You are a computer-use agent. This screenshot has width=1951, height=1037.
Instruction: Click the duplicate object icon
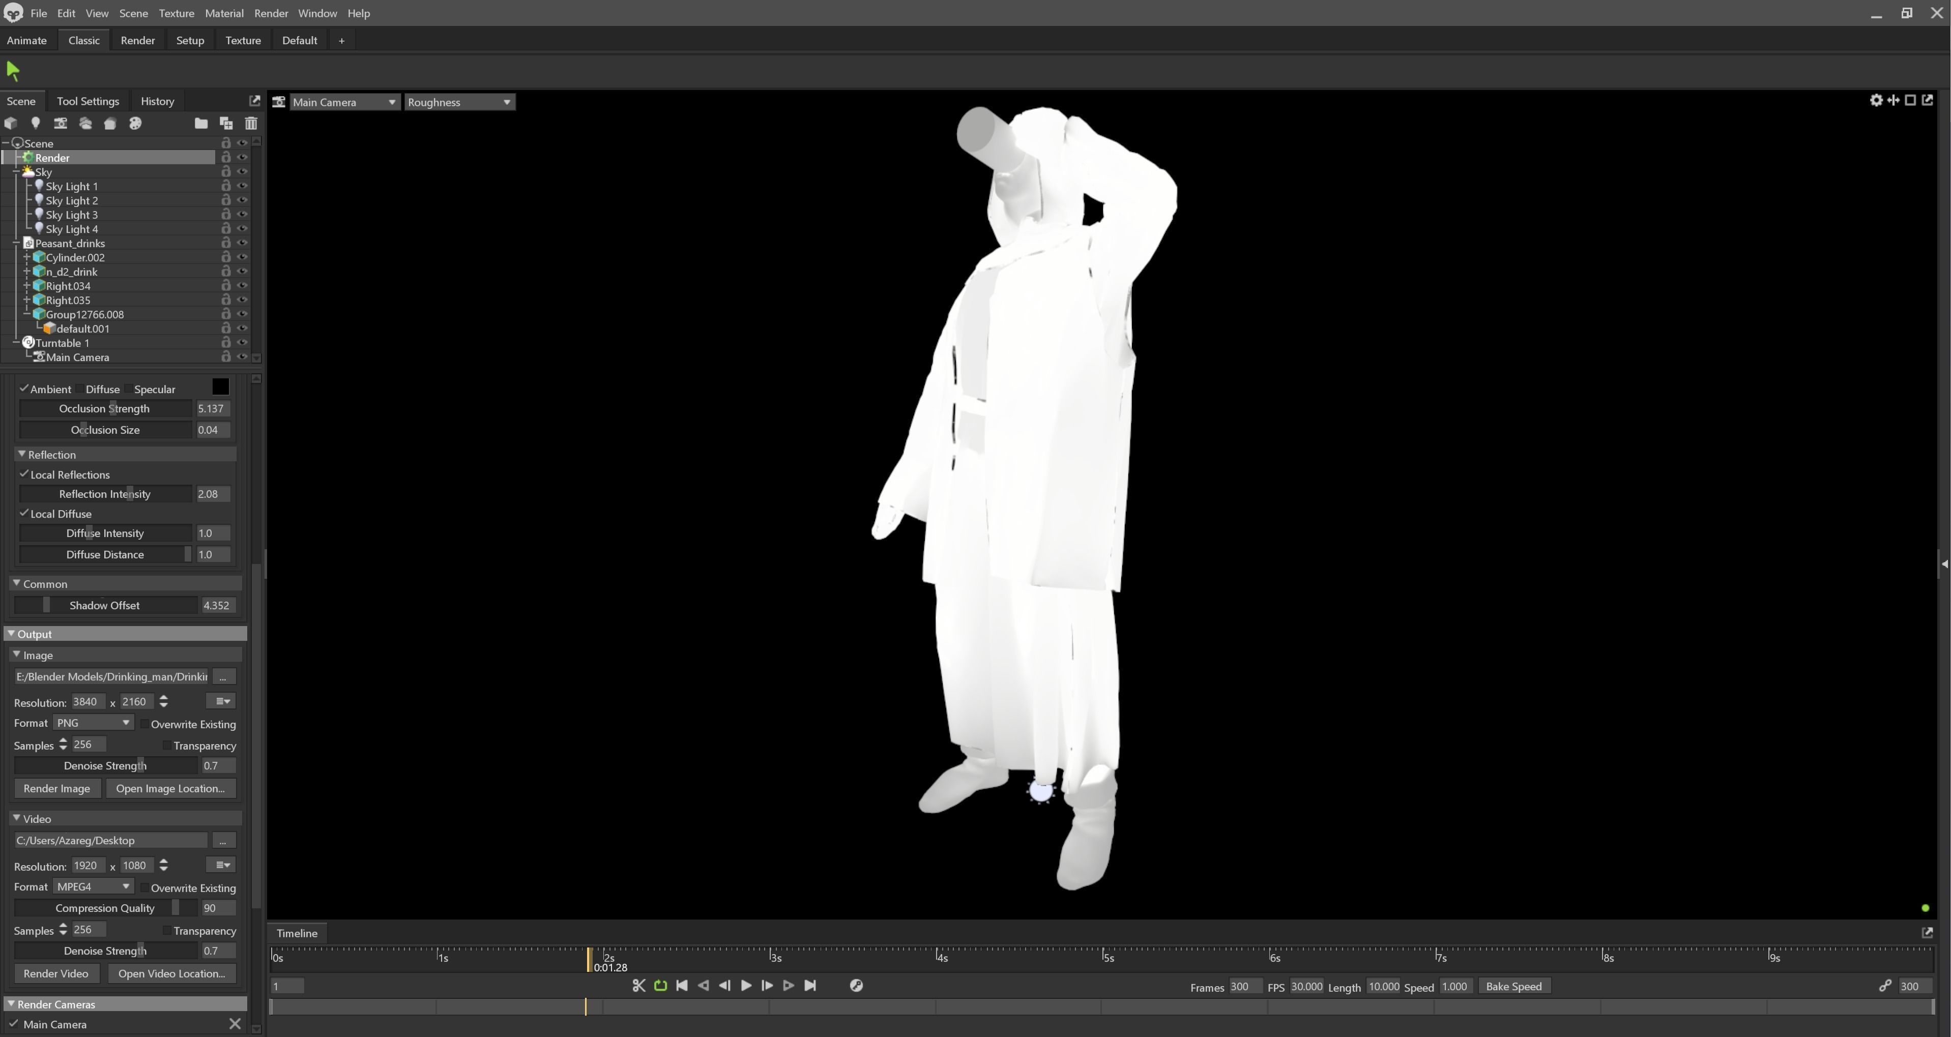(226, 124)
